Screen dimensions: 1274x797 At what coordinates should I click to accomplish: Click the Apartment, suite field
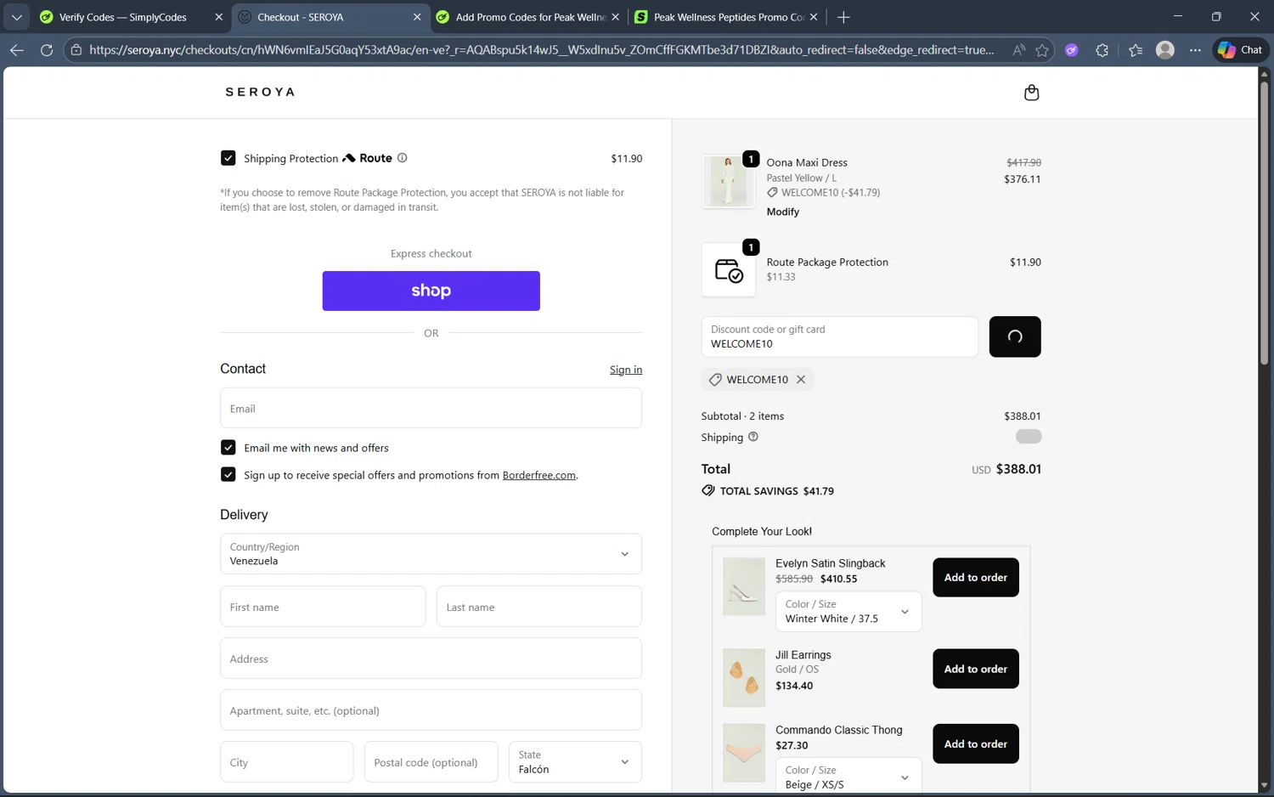(431, 710)
